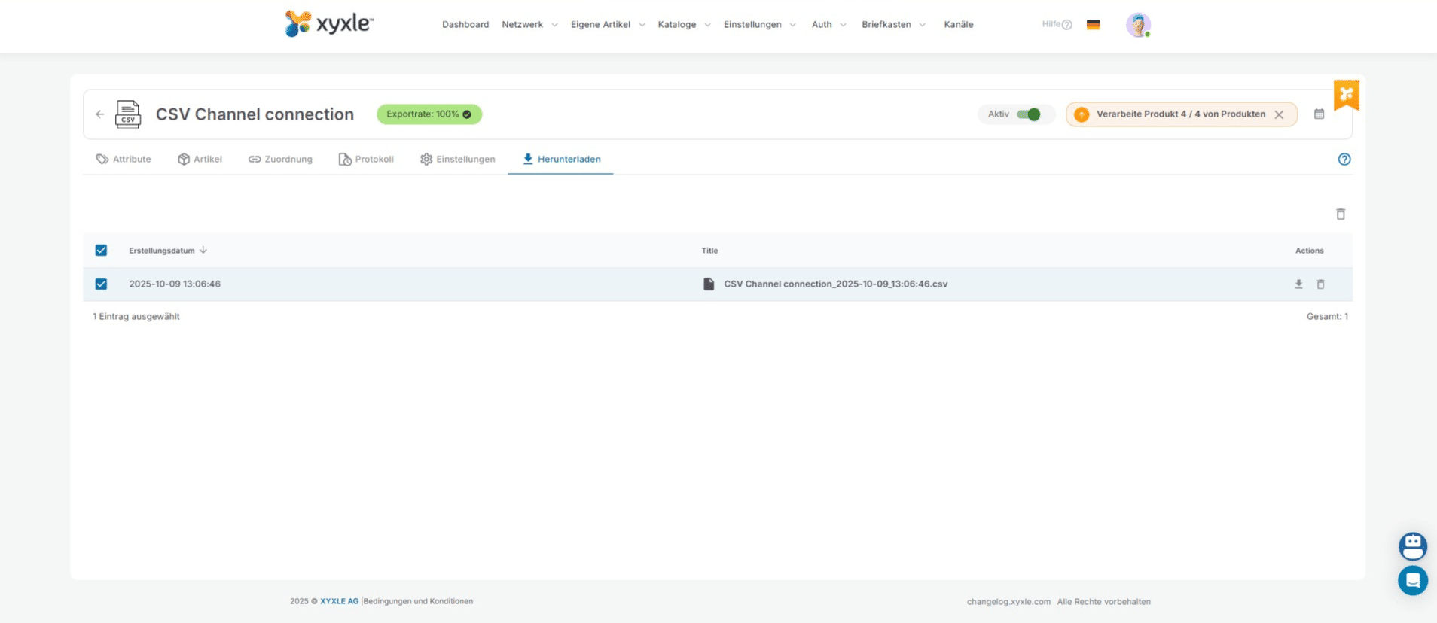Expand the Kataloge dropdown menu
The image size is (1437, 623).
pyautogui.click(x=684, y=25)
